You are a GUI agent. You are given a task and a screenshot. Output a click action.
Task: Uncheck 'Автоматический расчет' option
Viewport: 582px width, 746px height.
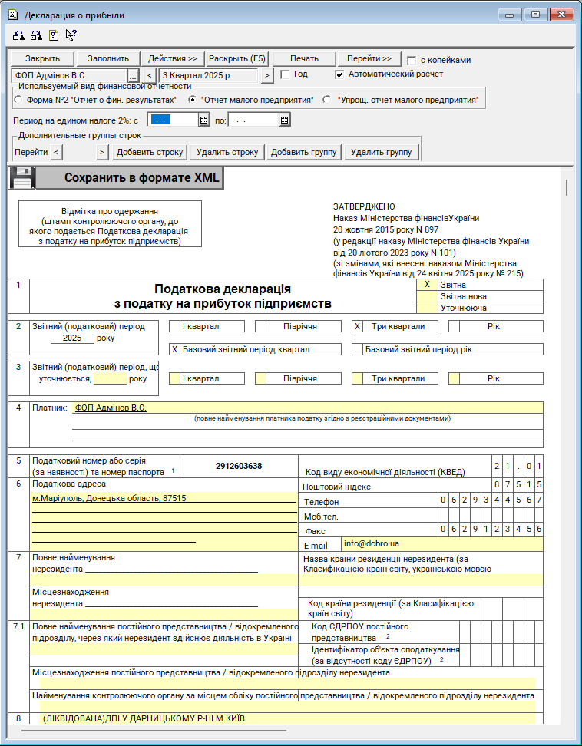pyautogui.click(x=340, y=74)
